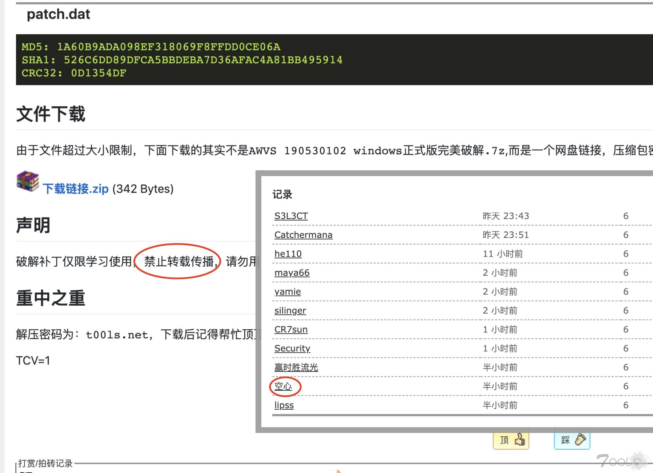653x473 pixels.
Task: Open user he110 profile link
Action: [288, 254]
